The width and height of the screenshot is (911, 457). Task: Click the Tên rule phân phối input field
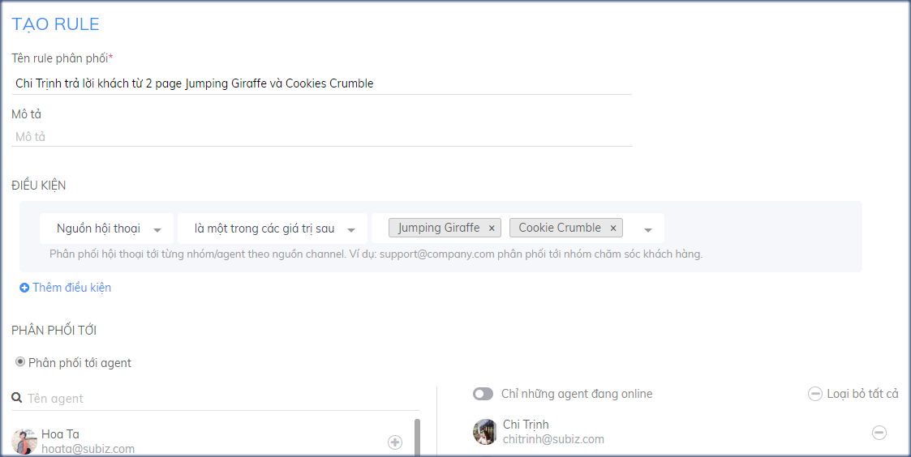pyautogui.click(x=321, y=83)
